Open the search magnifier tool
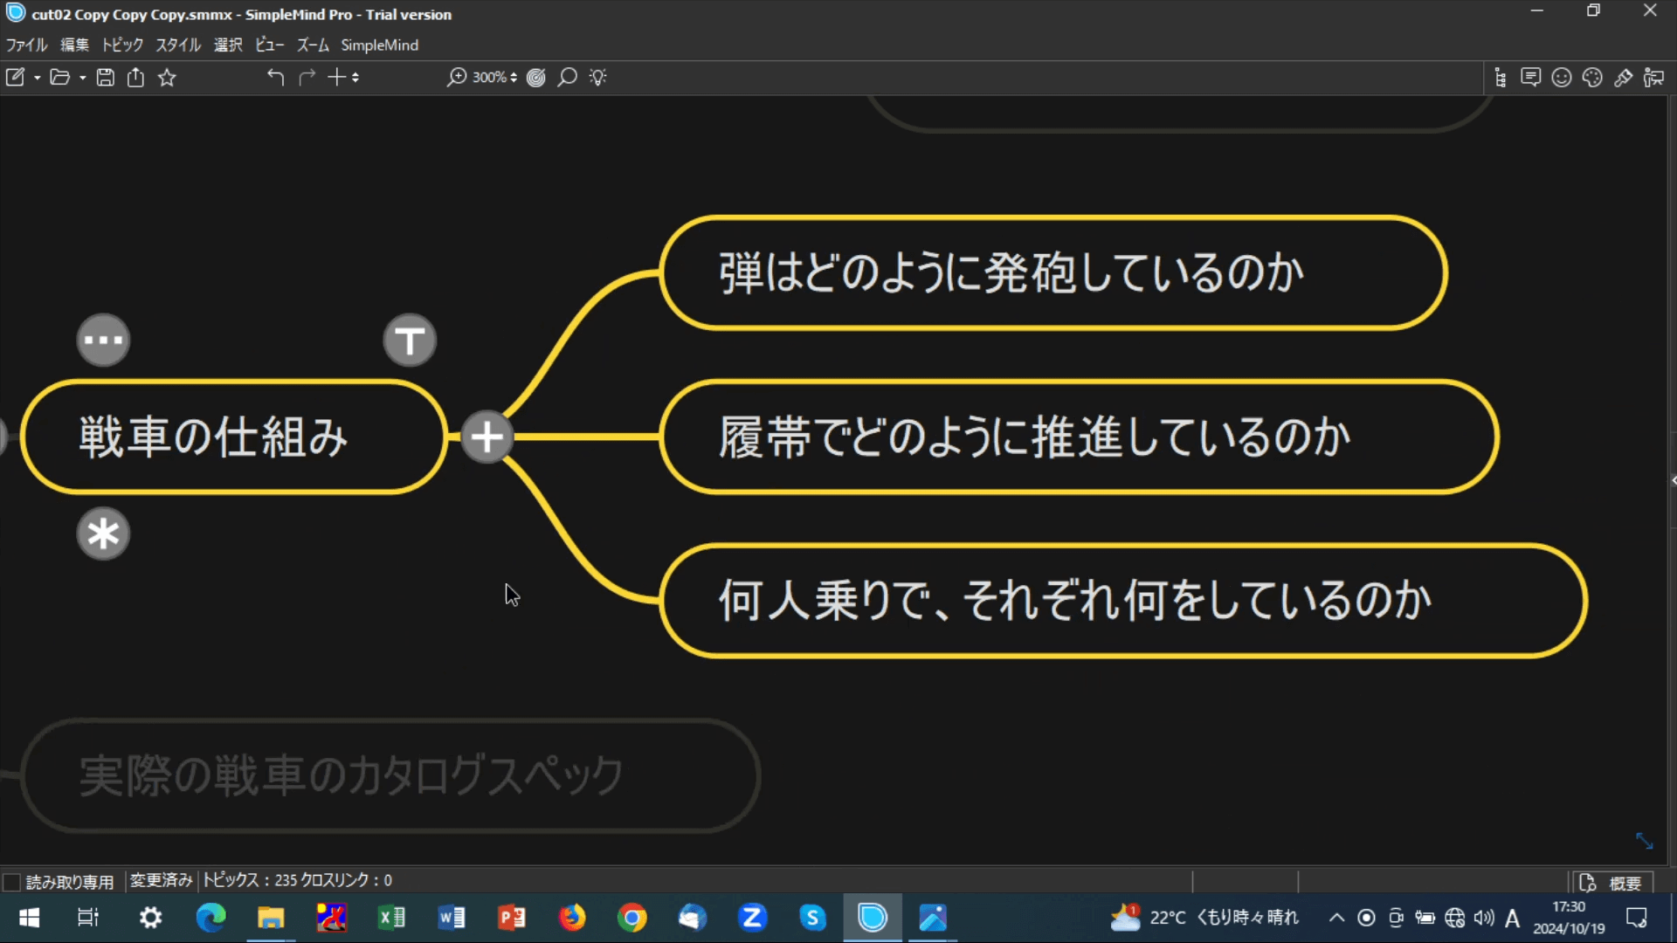 pyautogui.click(x=567, y=78)
